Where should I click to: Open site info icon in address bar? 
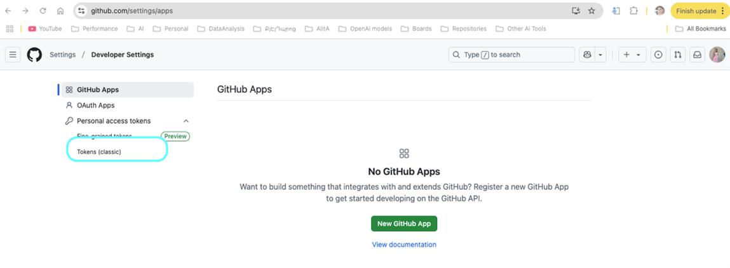pyautogui.click(x=81, y=11)
